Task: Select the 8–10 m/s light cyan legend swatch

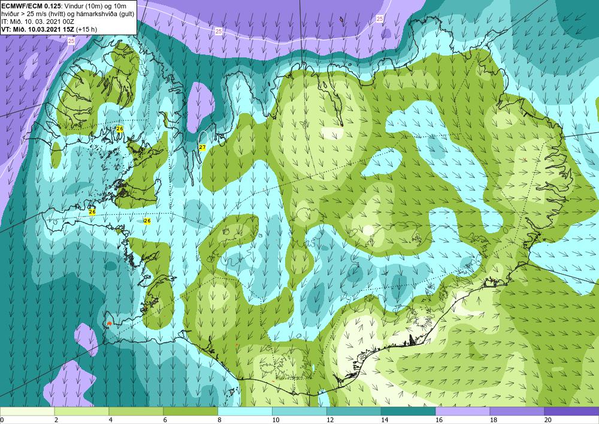Action: point(245,411)
